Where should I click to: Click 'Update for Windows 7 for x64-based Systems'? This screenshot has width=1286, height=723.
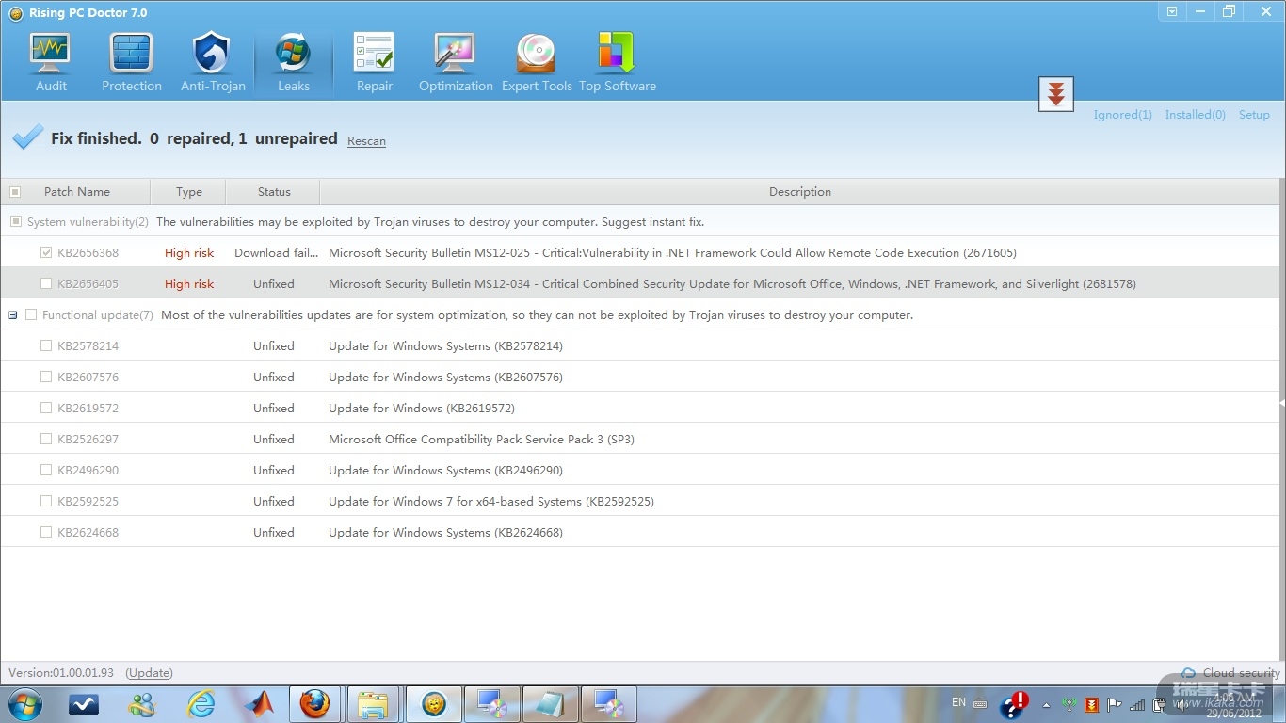(491, 502)
